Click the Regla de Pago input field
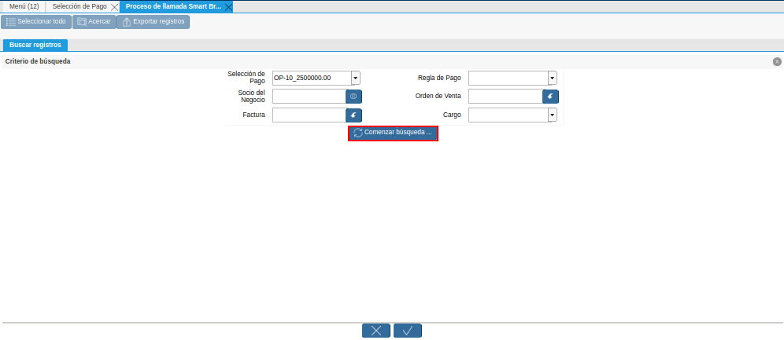784x340 pixels. pyautogui.click(x=508, y=78)
